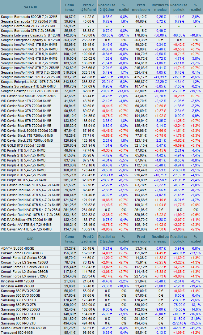Click current price 56,96 € of Barracuda 2TB
The height and width of the screenshot is (335, 203).
(x=70, y=26)
